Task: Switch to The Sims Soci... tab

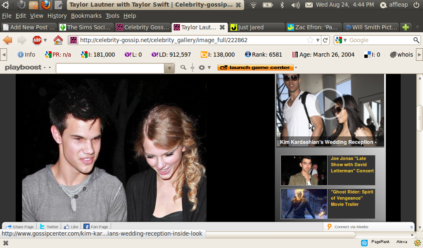Action: (86, 27)
